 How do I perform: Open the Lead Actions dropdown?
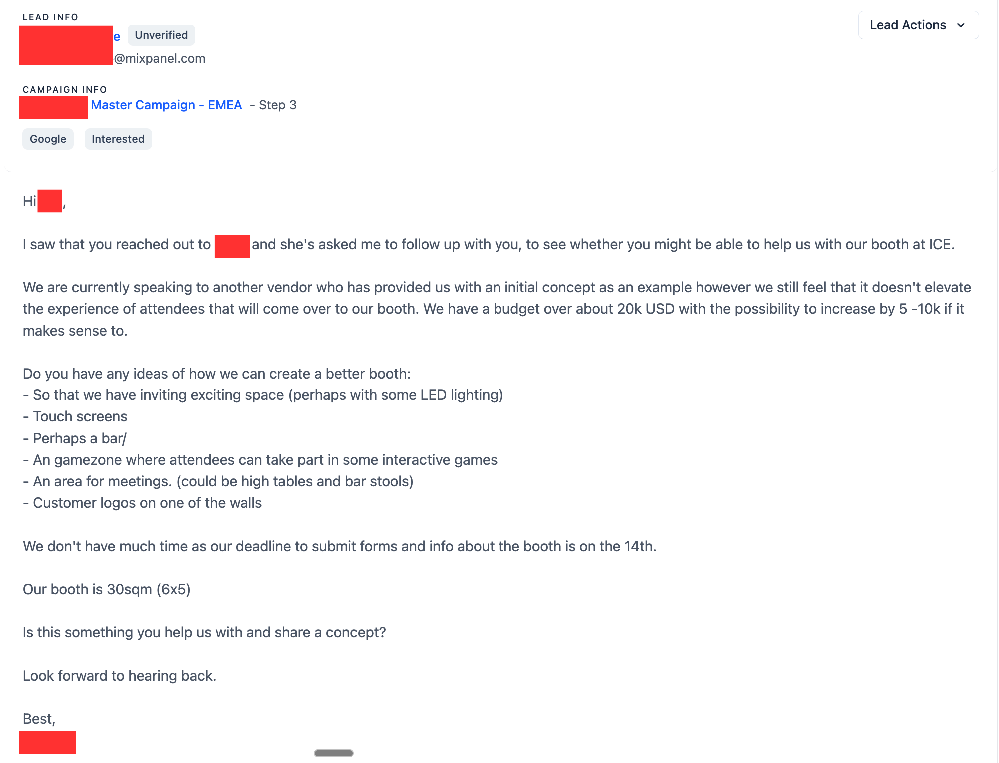(908, 25)
